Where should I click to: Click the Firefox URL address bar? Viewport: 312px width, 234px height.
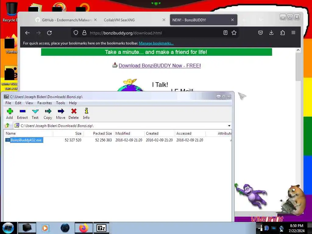click(154, 33)
